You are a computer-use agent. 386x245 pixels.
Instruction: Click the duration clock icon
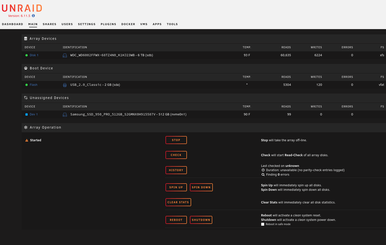pyautogui.click(x=263, y=170)
